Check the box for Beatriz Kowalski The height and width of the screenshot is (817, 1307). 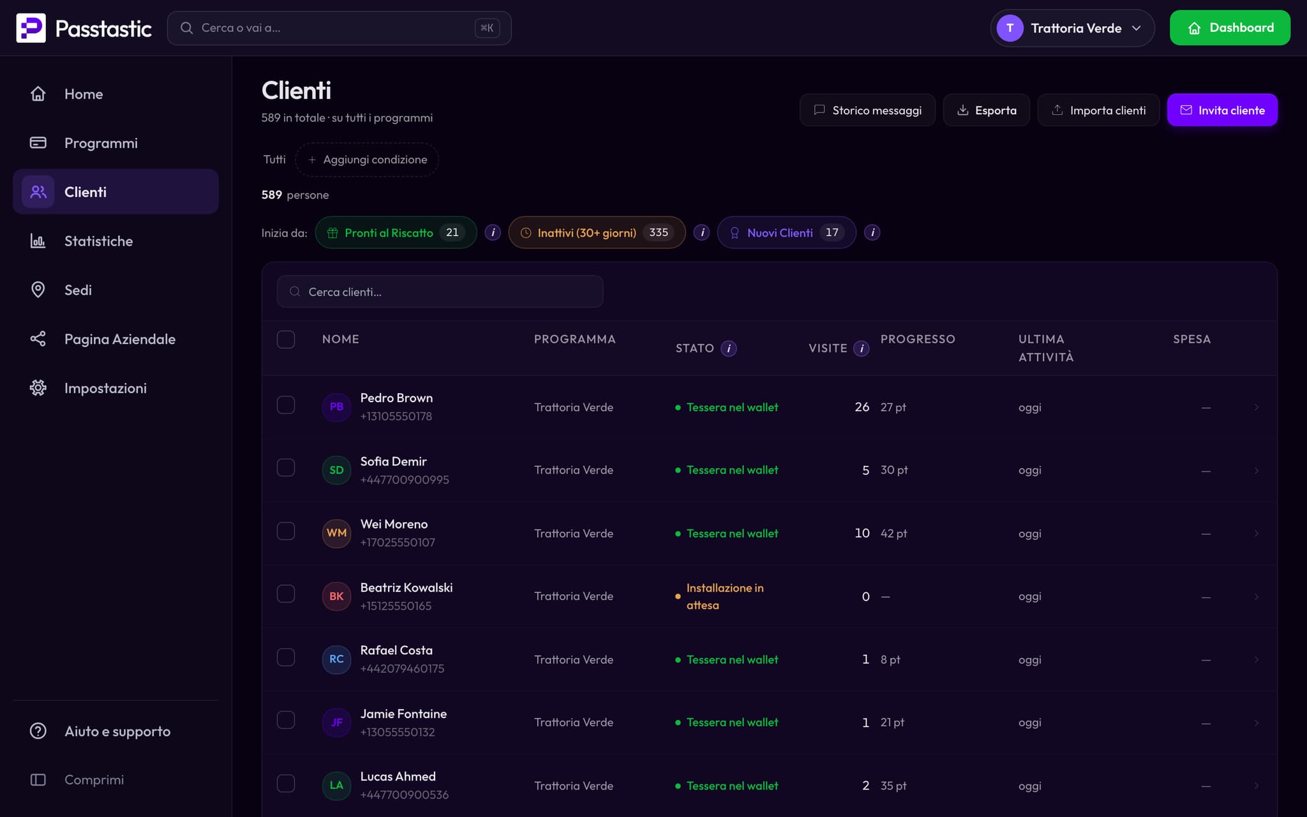[x=286, y=594]
